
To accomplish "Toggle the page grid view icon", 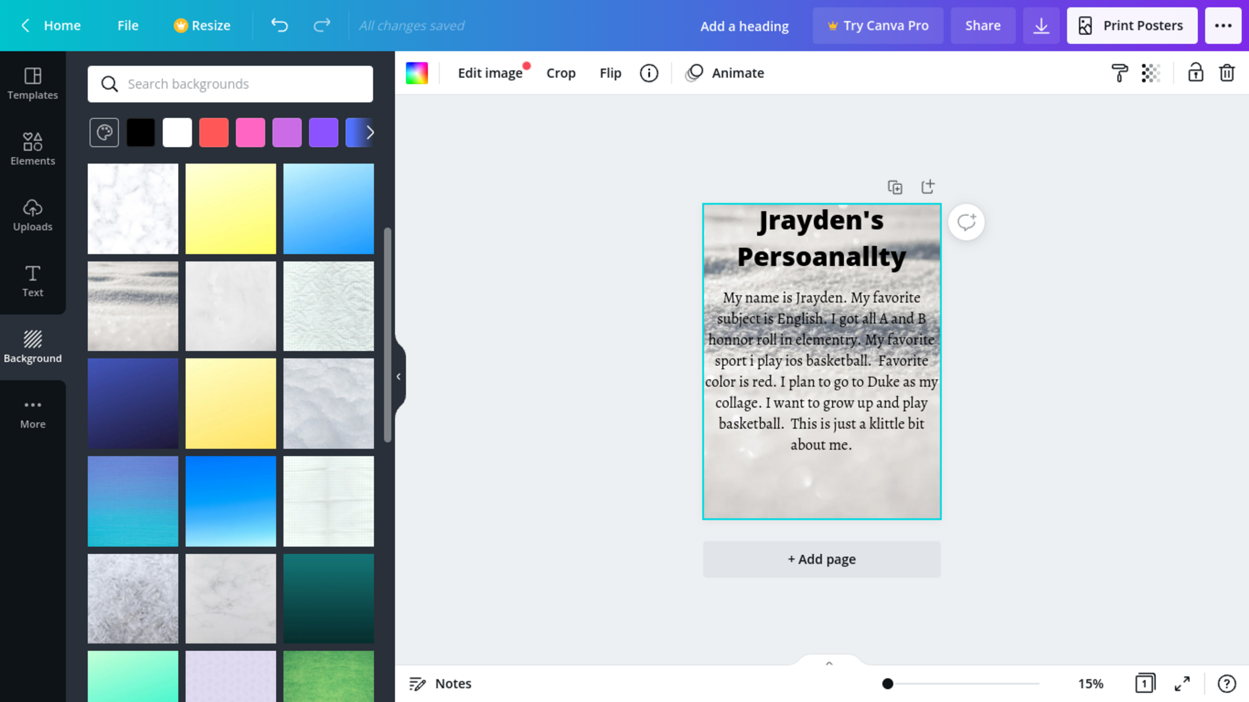I will [x=1145, y=684].
